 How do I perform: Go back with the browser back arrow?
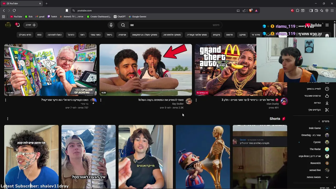(x=4, y=10)
